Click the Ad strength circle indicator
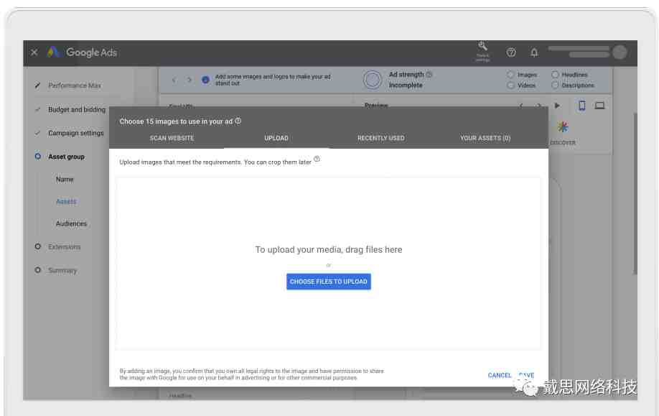 coord(373,80)
